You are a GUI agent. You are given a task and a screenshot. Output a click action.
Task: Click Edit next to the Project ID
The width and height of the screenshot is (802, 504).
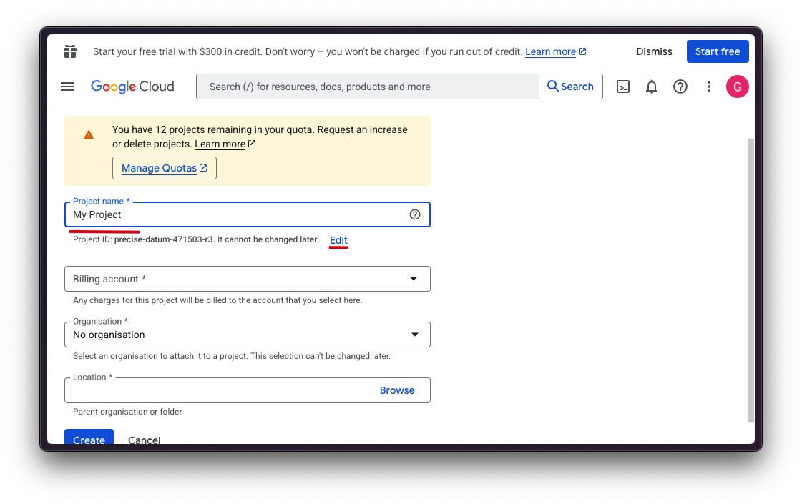point(338,240)
